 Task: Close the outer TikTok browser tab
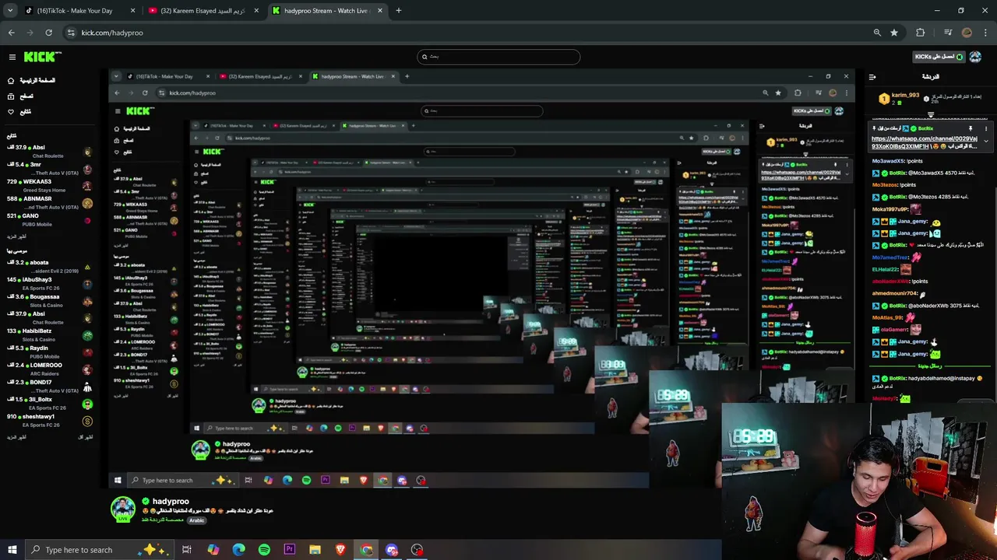(x=132, y=11)
